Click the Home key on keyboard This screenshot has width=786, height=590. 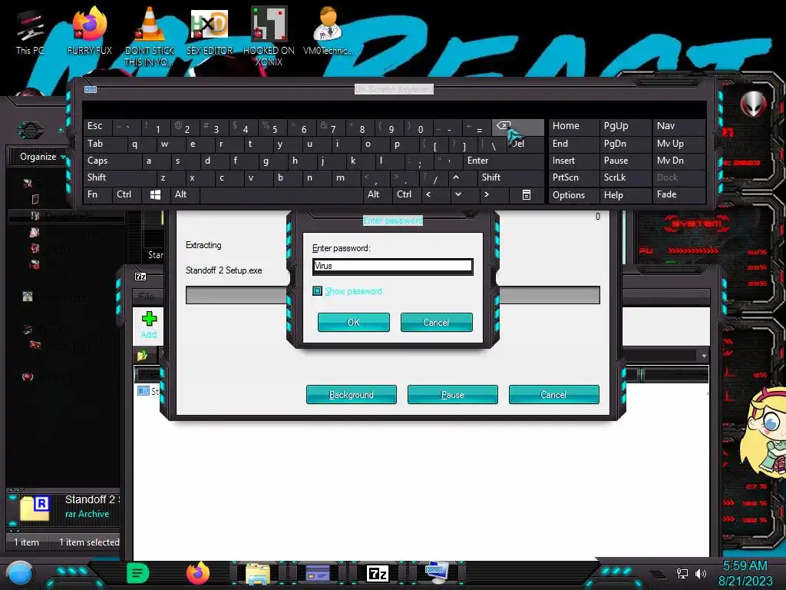coord(573,126)
